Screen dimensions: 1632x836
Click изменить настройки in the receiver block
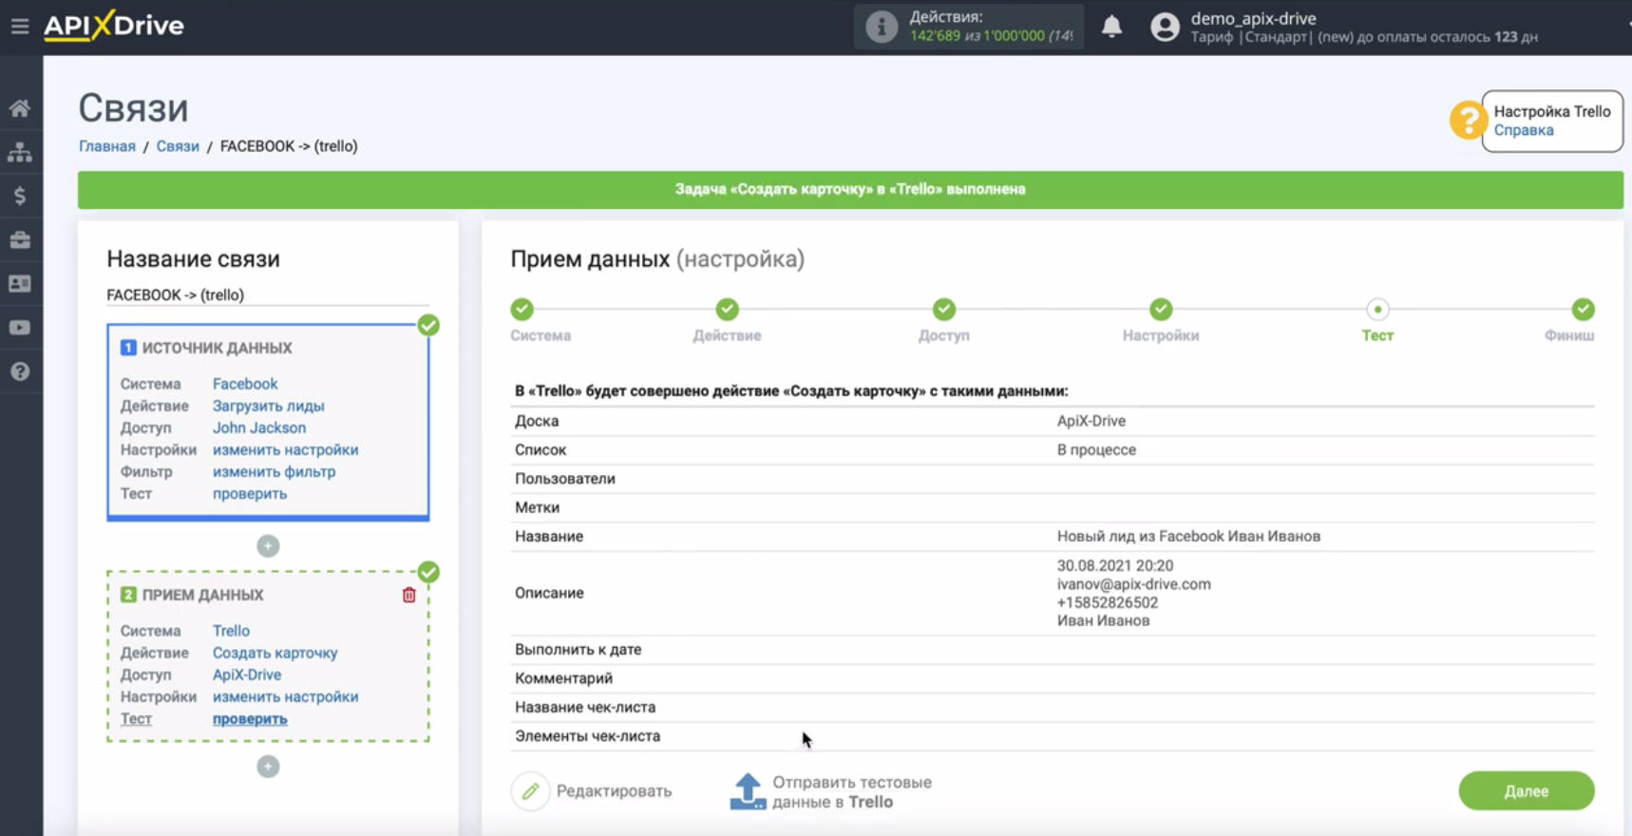click(286, 697)
